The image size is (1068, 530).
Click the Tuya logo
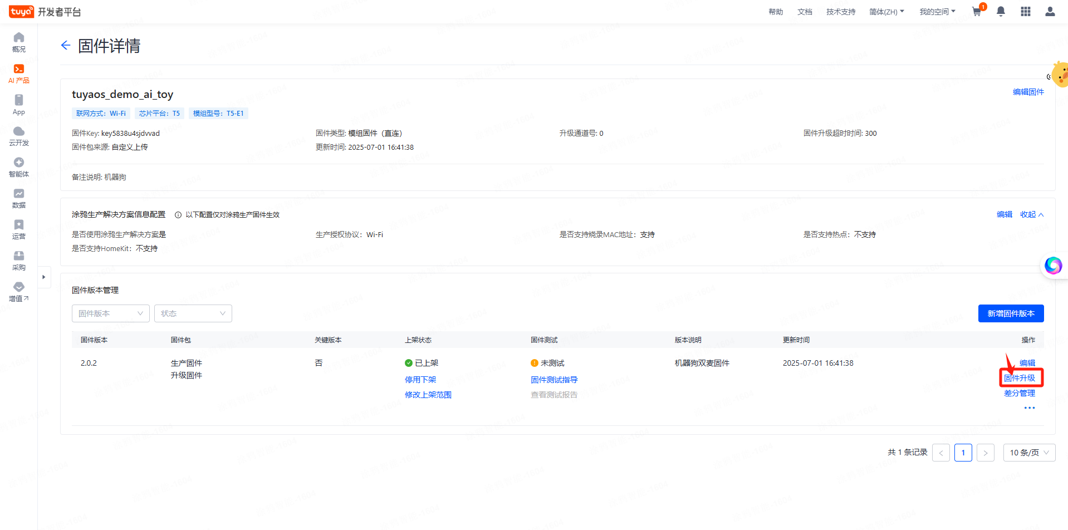(x=21, y=12)
